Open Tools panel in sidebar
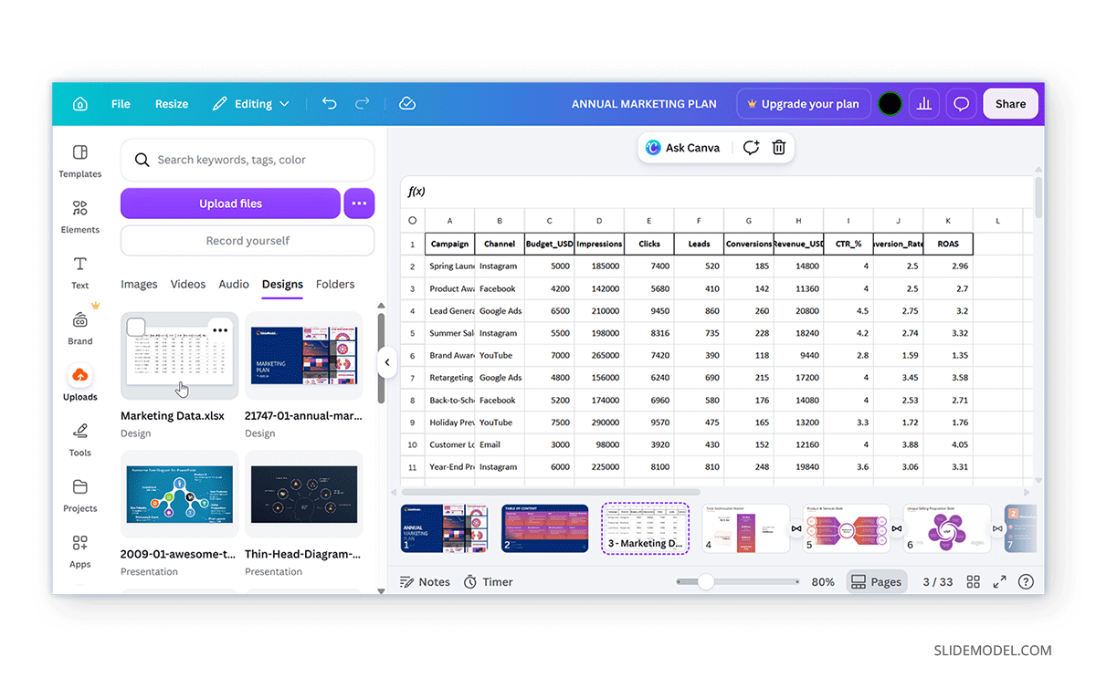Image resolution: width=1096 pixels, height=678 pixels. 80,440
